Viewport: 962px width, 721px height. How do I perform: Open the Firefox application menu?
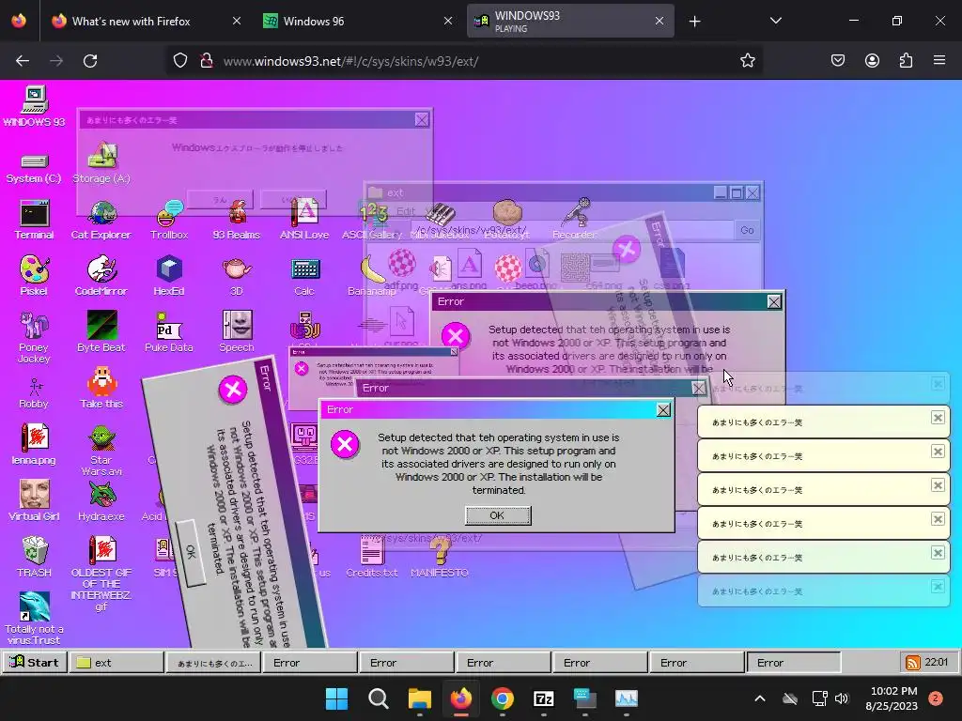[x=939, y=60]
